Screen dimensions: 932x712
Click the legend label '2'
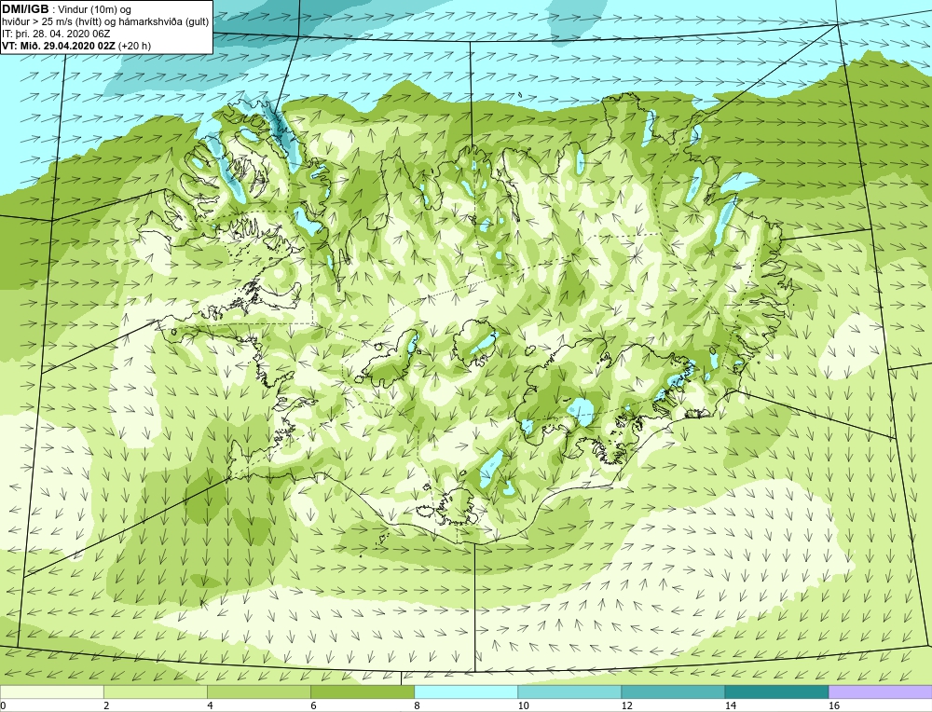tap(106, 705)
